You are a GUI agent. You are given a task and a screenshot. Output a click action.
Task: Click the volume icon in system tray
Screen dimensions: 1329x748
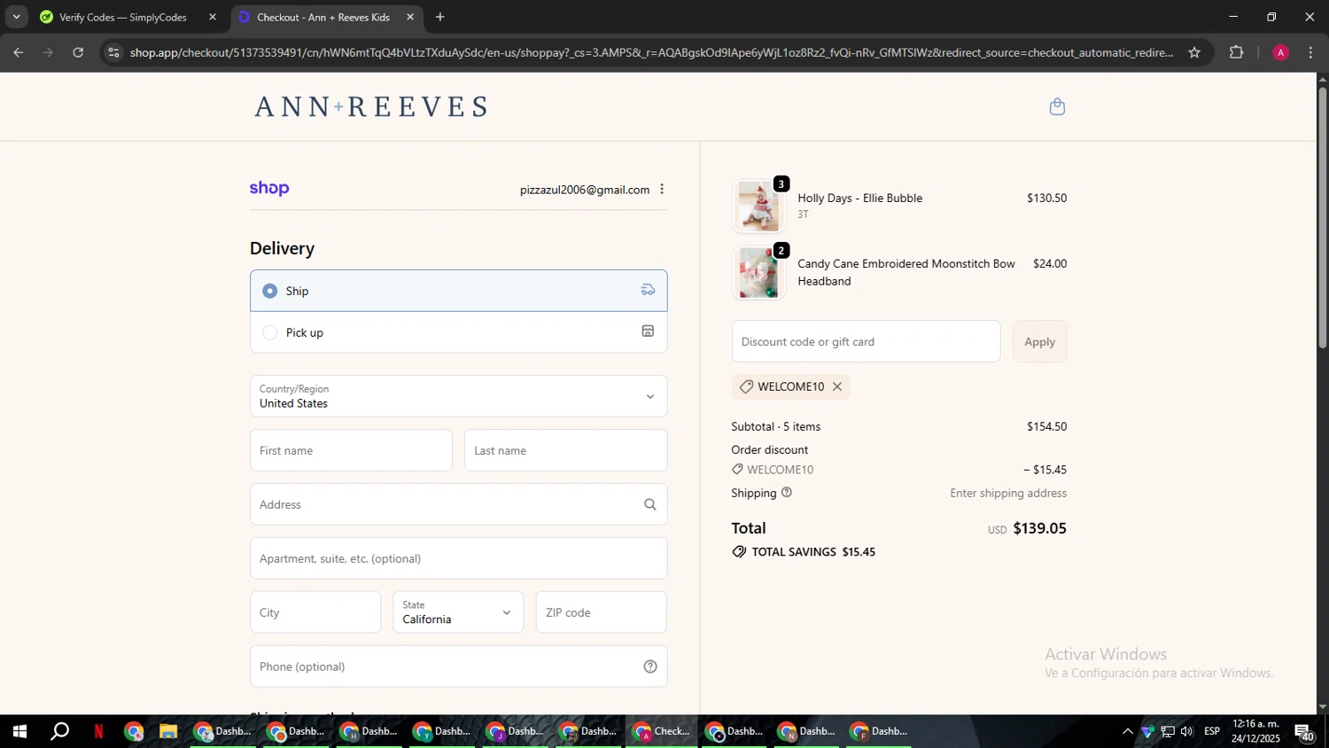1187,732
